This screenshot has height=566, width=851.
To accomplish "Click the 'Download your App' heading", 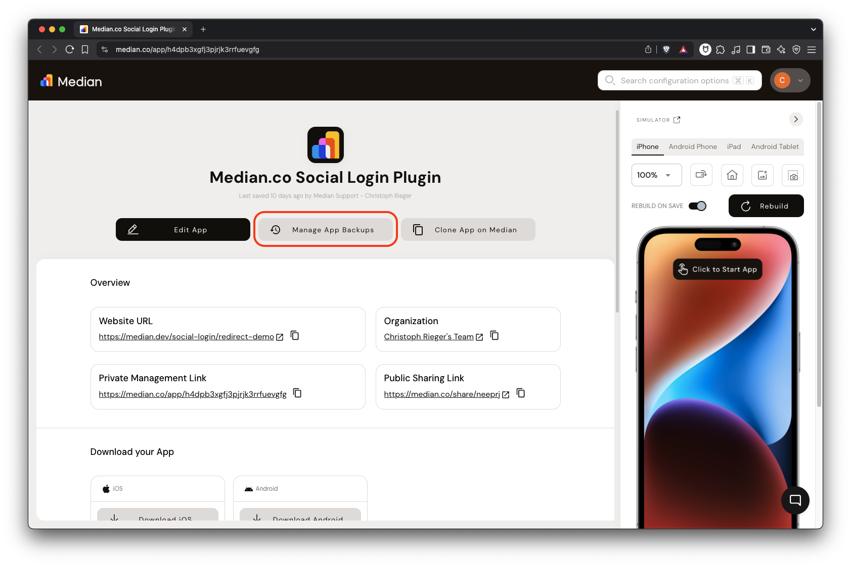I will (x=132, y=452).
